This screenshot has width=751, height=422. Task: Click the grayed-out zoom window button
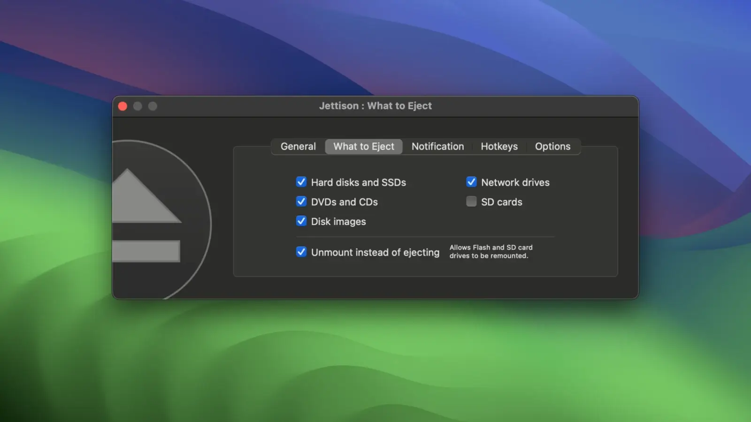pos(153,106)
